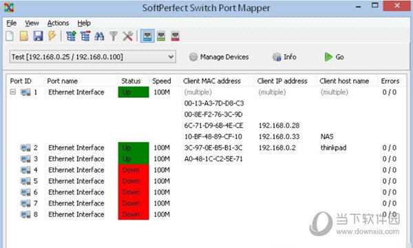Click the New document toolbar icon
The image size is (413, 248).
point(10,36)
